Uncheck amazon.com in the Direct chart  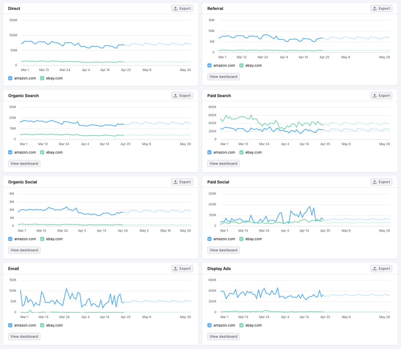tap(10, 78)
